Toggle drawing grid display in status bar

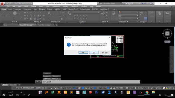[43, 88]
